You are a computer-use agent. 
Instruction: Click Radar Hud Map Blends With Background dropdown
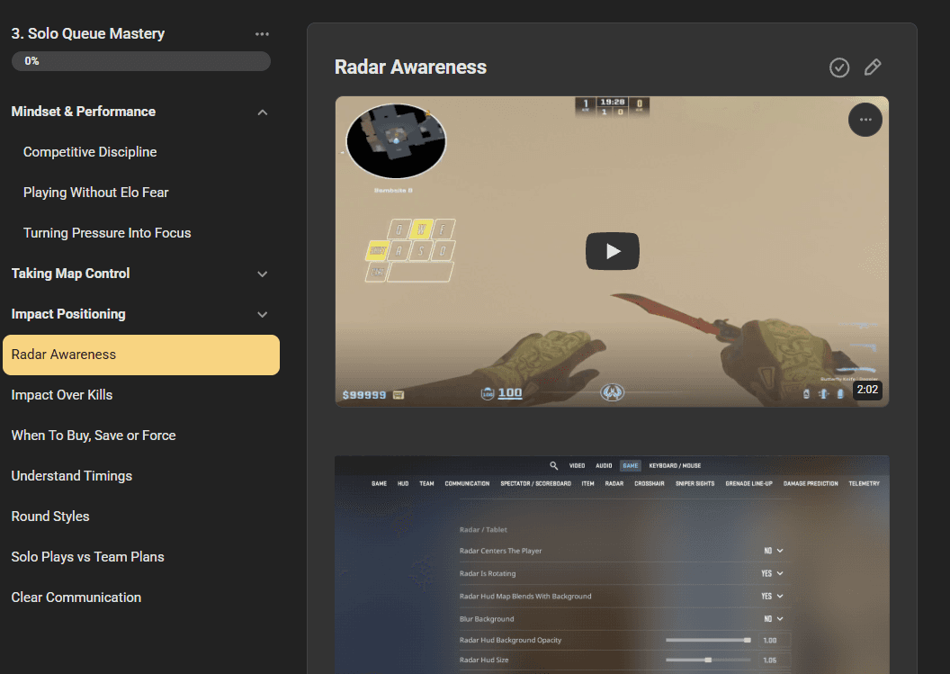(x=772, y=597)
